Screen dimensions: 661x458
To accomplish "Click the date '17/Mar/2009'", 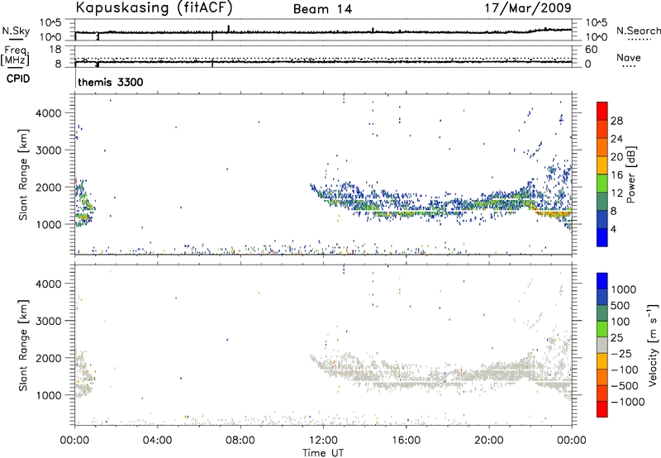I will click(x=528, y=7).
